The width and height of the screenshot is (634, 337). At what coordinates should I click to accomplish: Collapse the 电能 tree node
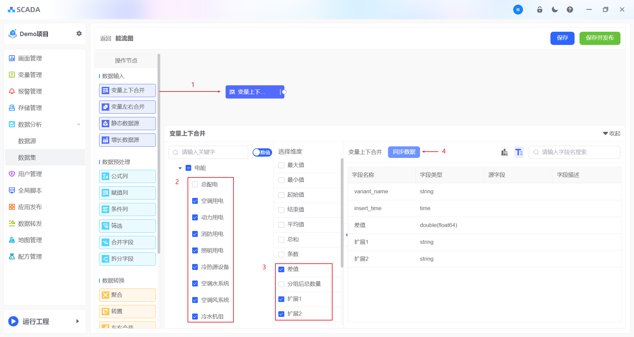pos(180,168)
